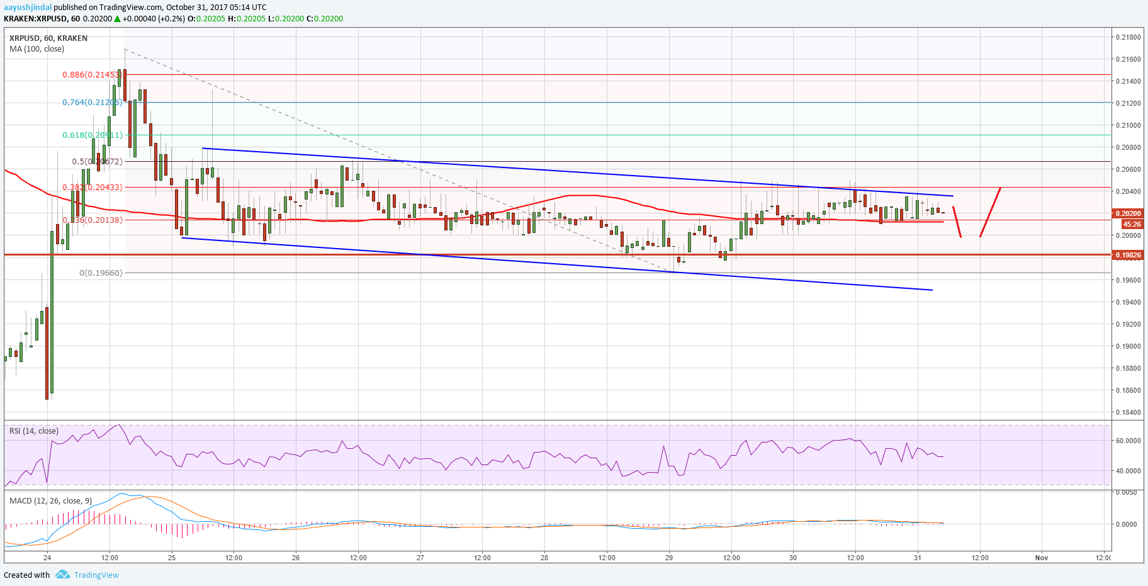Screen dimensions: 1148x586
Task: Select the XRPUSD, 60, KRAKEN chart legend
Action: (48, 38)
